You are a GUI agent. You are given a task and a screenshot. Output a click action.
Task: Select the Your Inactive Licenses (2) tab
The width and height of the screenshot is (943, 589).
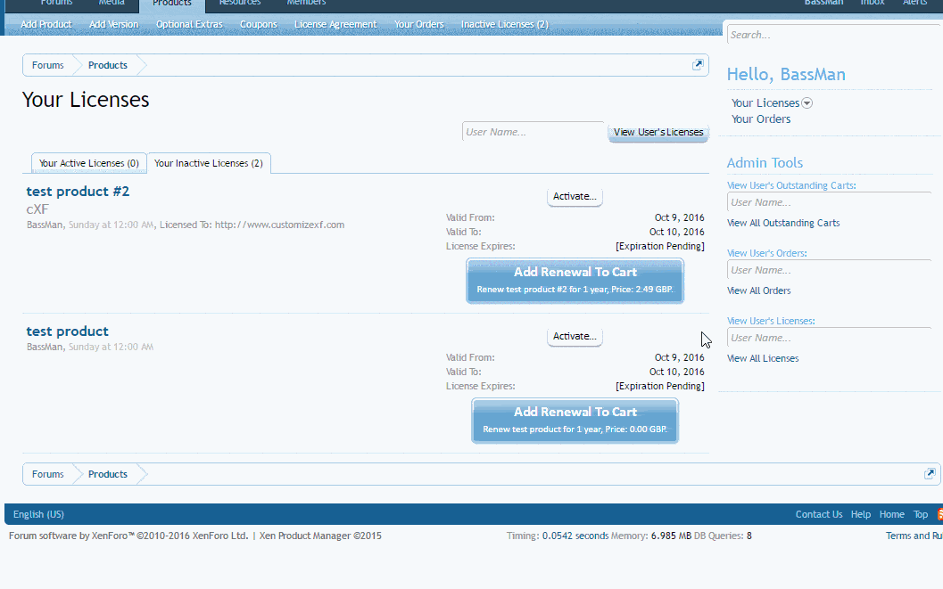click(208, 163)
